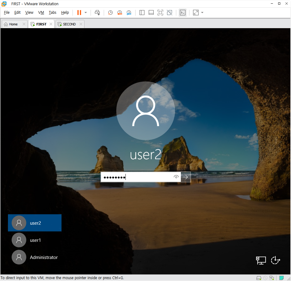Toggle the thumbnail bar view icon
The image size is (291, 281).
click(x=151, y=13)
